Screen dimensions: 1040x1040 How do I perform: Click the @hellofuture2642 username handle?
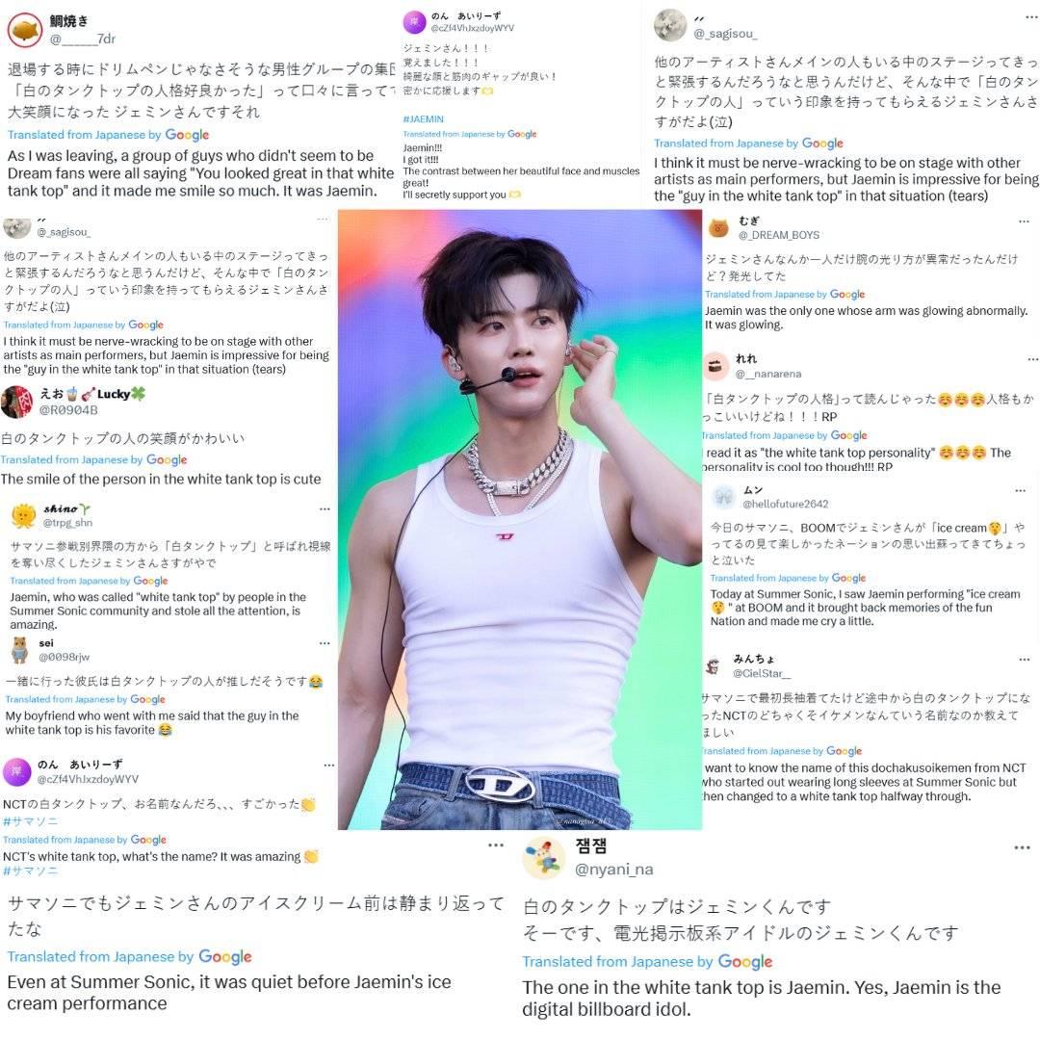pyautogui.click(x=786, y=504)
